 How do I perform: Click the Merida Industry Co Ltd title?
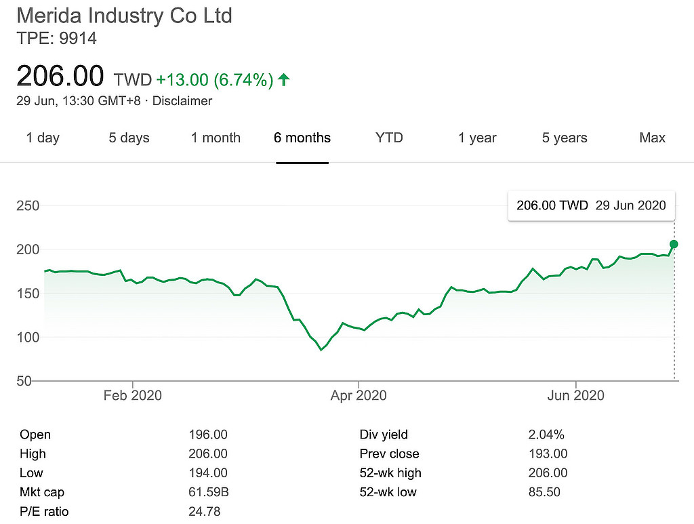tap(124, 16)
